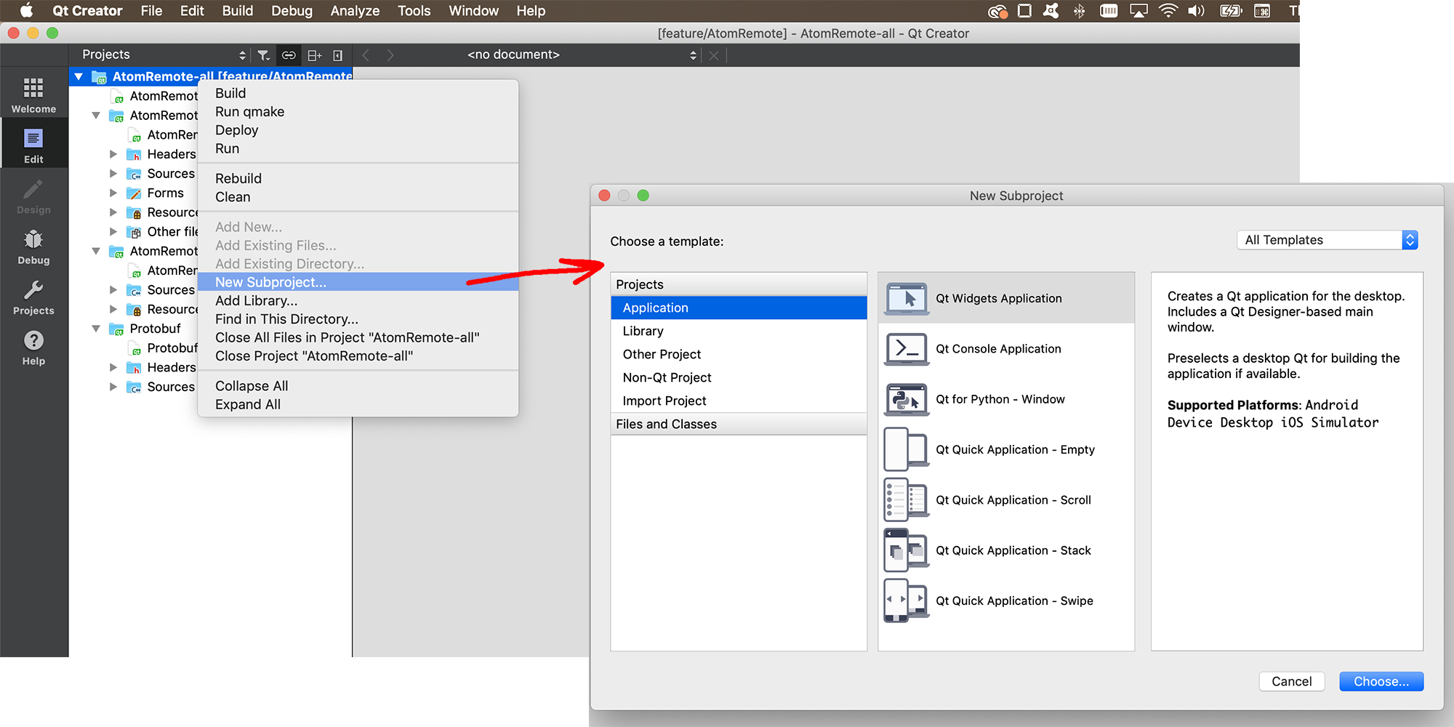Select Collapse All in context menu
This screenshot has width=1454, height=727.
(358, 386)
